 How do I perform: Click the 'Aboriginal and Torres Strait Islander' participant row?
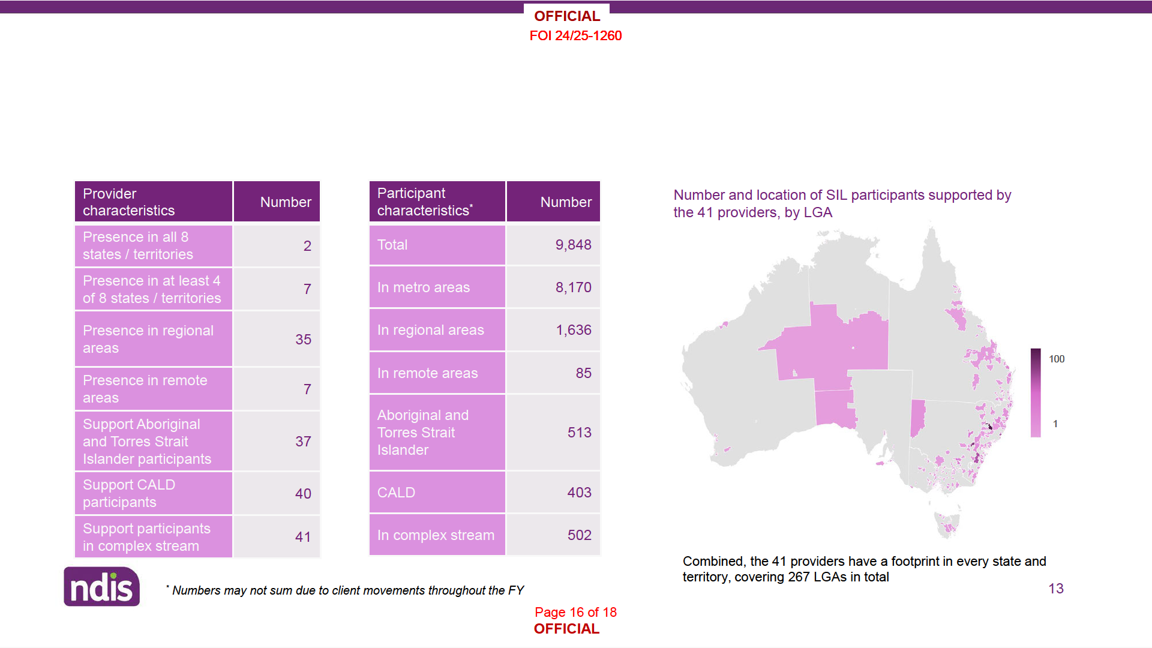tap(437, 433)
